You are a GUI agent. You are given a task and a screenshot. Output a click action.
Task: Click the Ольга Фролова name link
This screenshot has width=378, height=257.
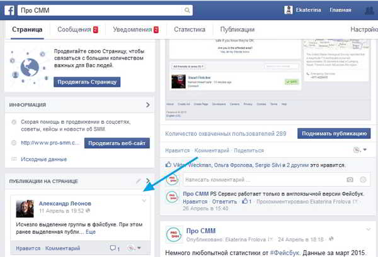(233, 165)
